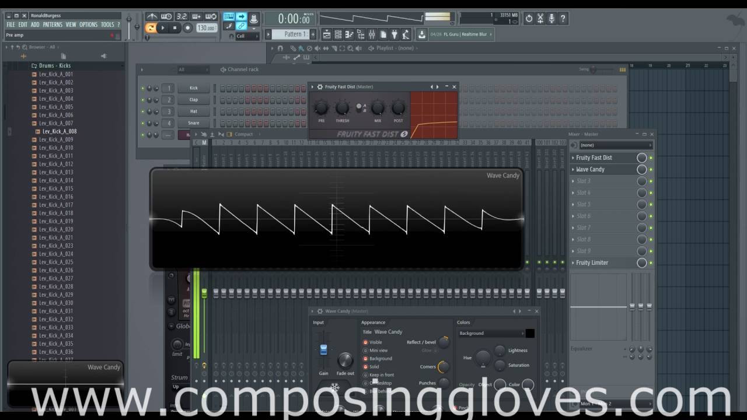This screenshot has width=747, height=420.
Task: Open the FILE menu
Action: tap(11, 24)
